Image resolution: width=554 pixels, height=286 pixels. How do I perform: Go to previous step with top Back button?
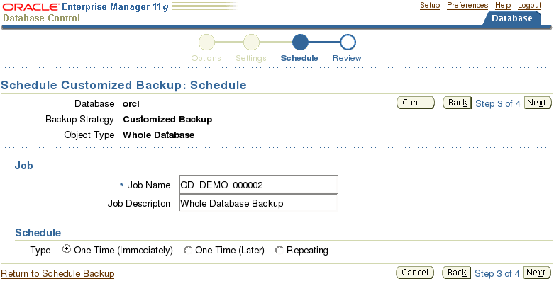pyautogui.click(x=458, y=103)
